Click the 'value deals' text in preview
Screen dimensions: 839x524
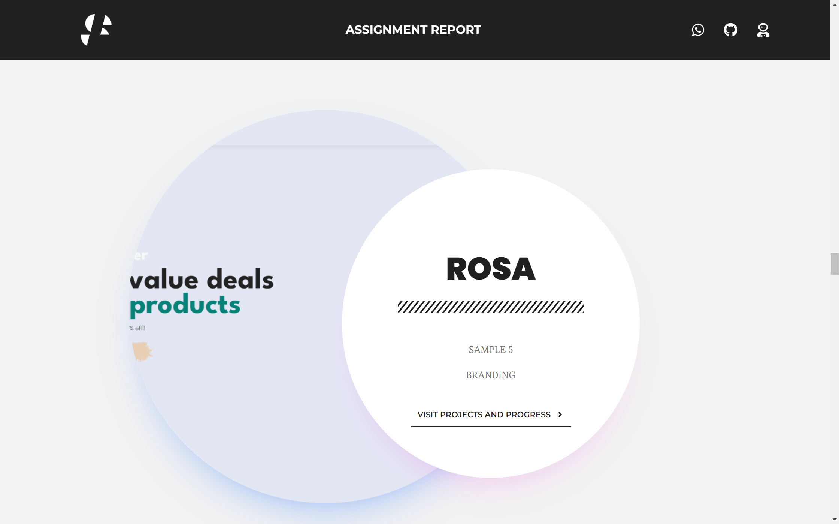[x=202, y=279]
